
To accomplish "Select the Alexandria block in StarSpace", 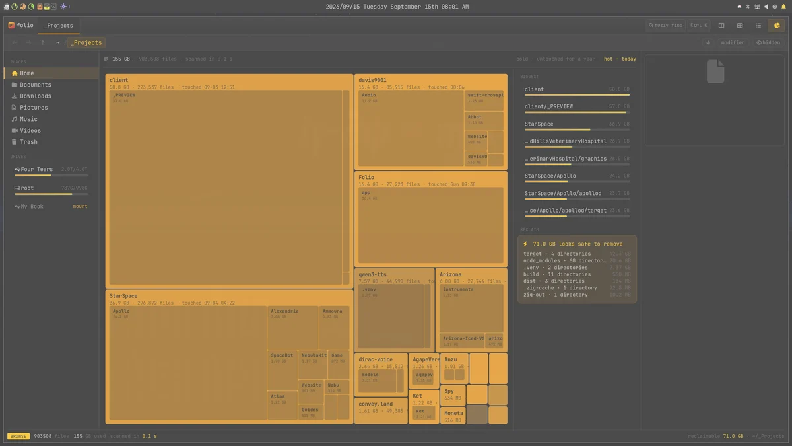I will [292, 328].
